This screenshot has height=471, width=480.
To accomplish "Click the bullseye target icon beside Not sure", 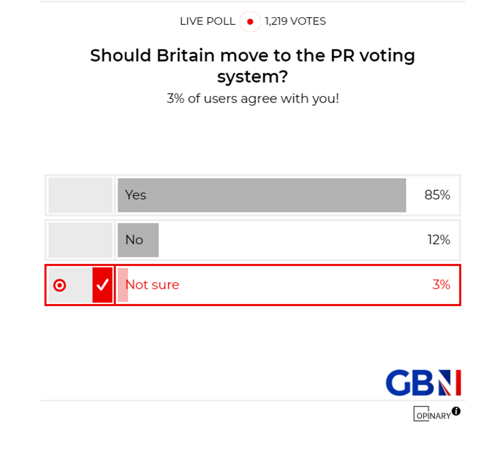I will coord(60,285).
